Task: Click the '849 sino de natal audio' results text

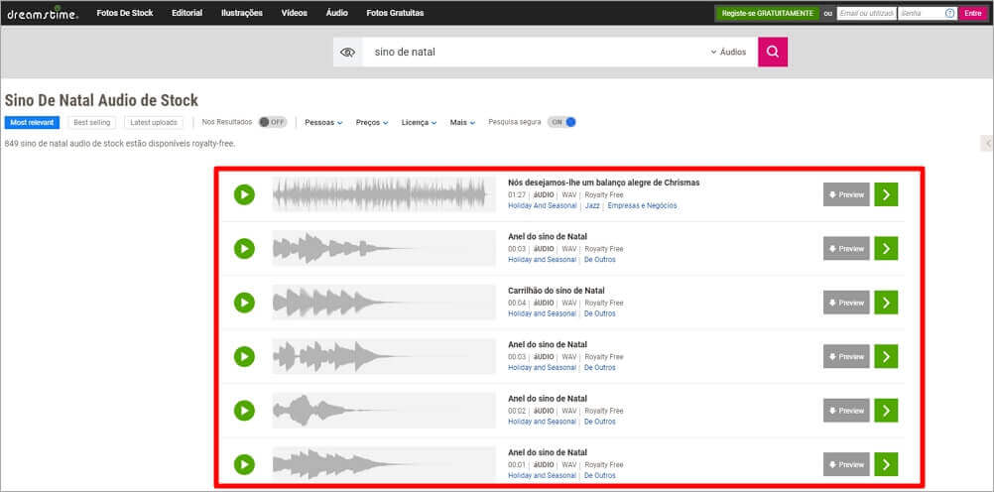Action: point(120,144)
